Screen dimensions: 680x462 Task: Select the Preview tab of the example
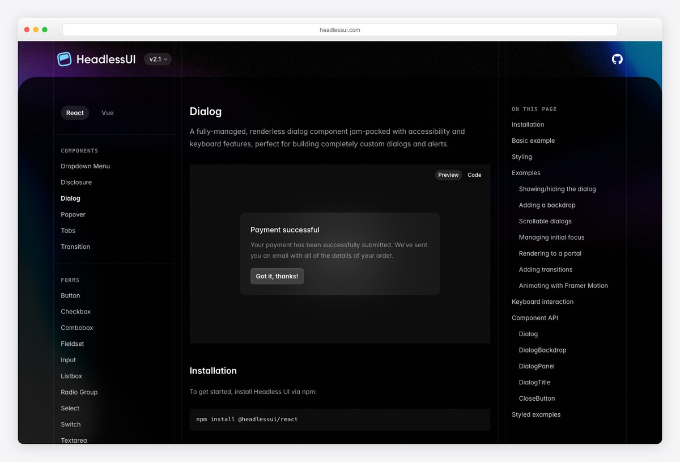point(448,175)
